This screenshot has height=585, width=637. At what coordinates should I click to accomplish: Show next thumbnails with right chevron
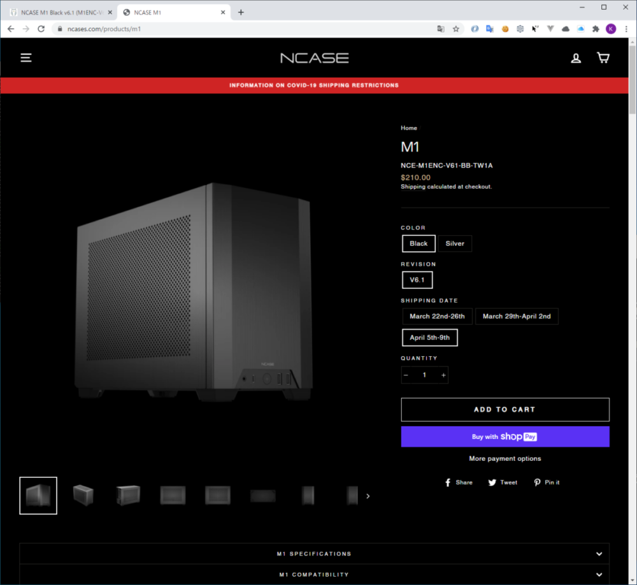[368, 496]
